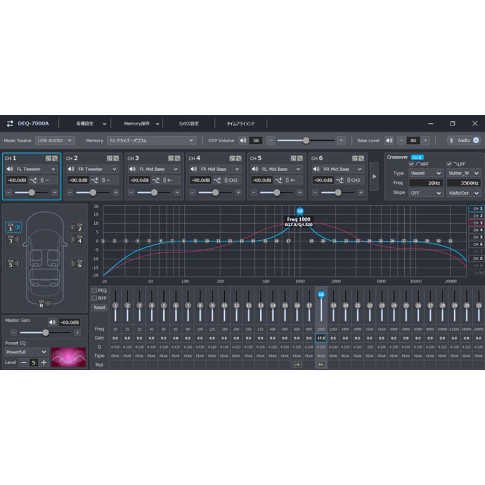The height and width of the screenshot is (485, 485).
Task: Click the Reset button for the EQ
Action: (x=100, y=307)
